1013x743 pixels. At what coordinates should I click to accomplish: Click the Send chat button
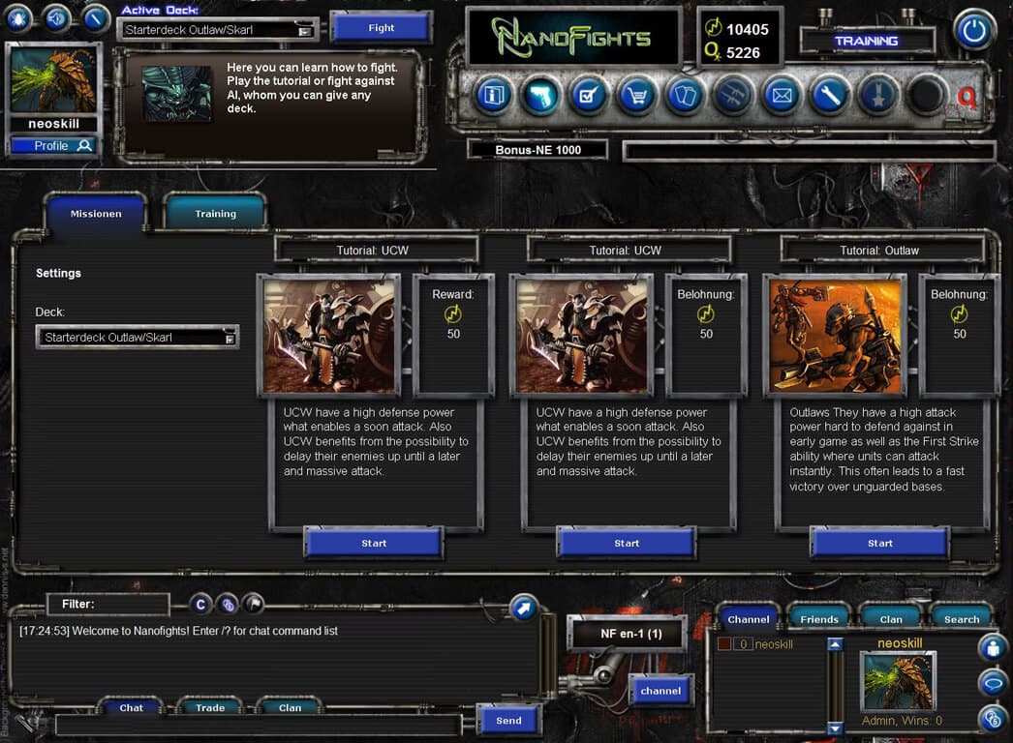(x=509, y=721)
